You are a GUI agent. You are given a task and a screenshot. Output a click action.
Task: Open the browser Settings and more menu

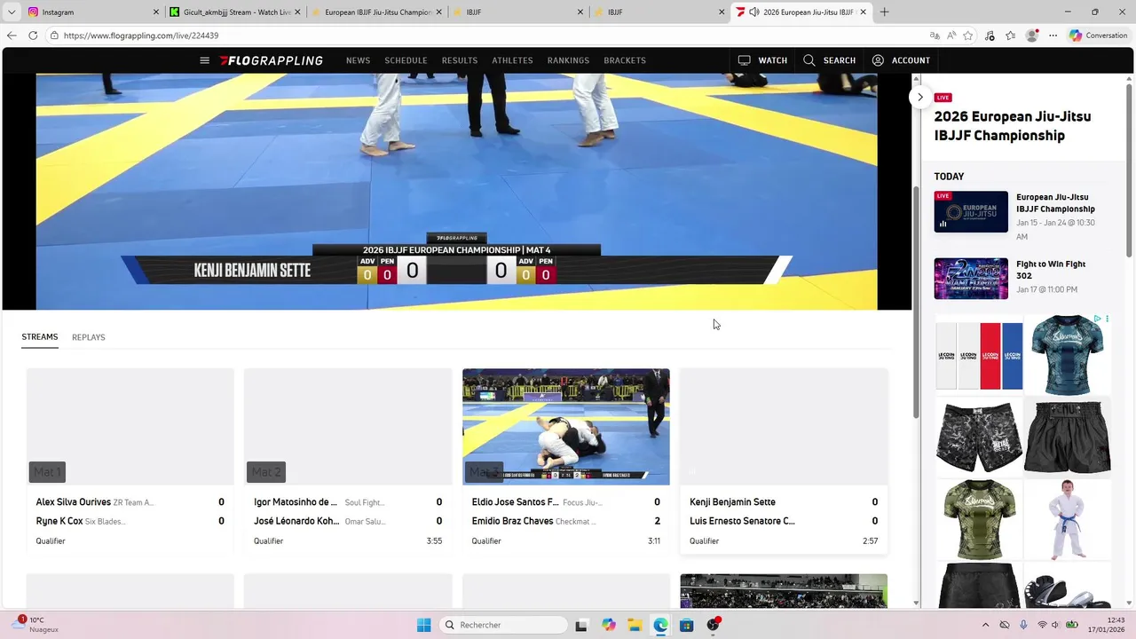pyautogui.click(x=1053, y=35)
